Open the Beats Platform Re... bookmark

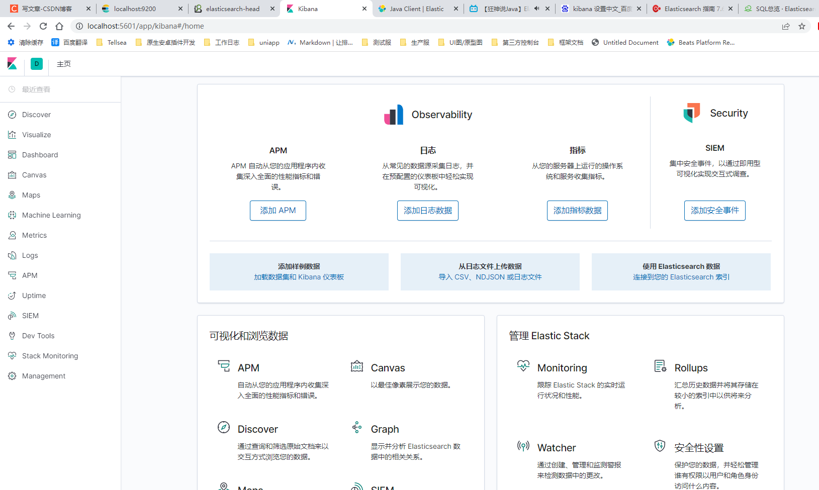point(701,43)
